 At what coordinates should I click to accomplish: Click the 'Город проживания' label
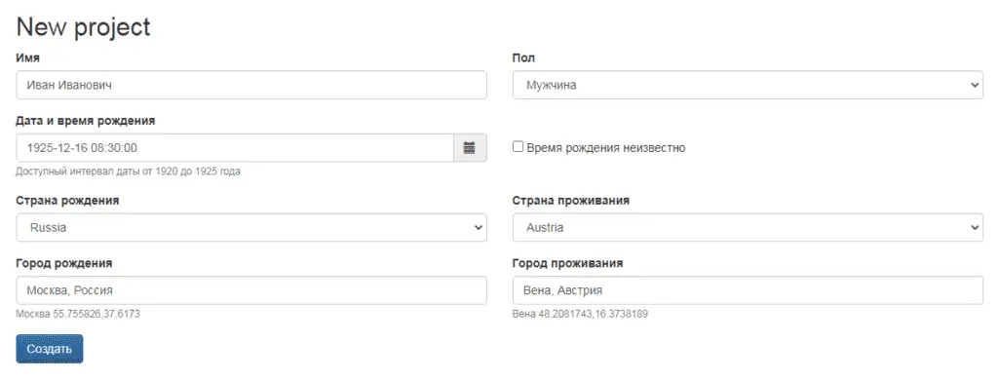coord(568,263)
